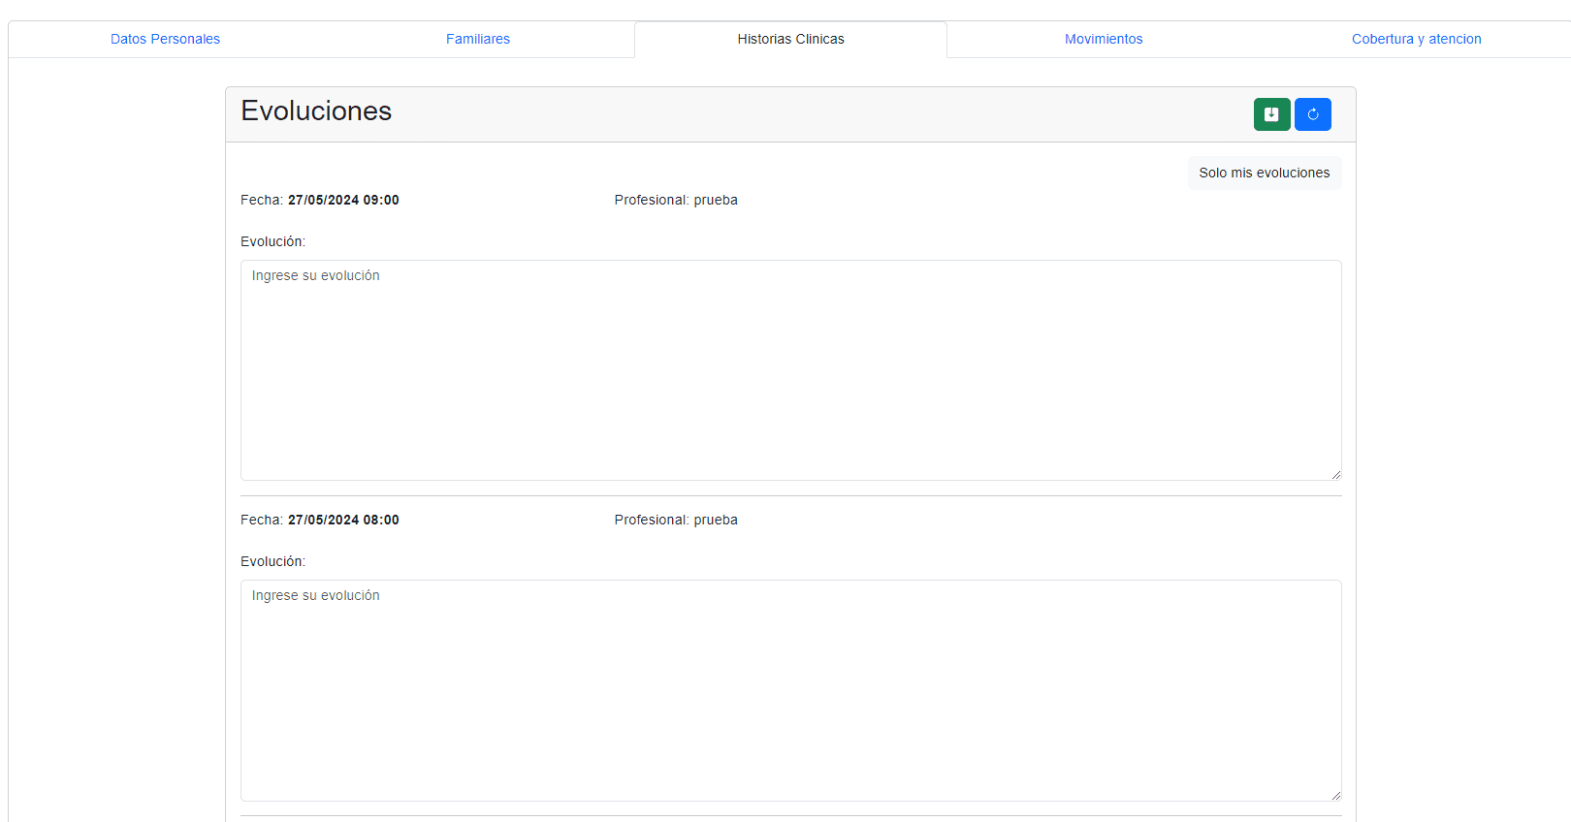This screenshot has height=822, width=1571.
Task: Grab the resize handle of the 08:00 textarea
Action: (x=1335, y=795)
